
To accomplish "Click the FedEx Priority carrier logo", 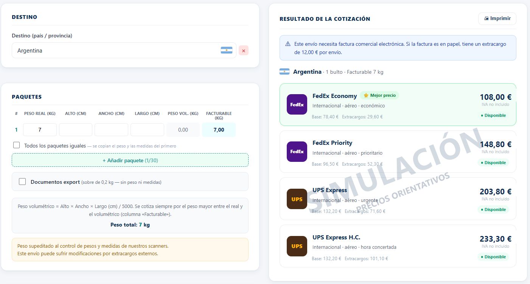I will click(297, 152).
